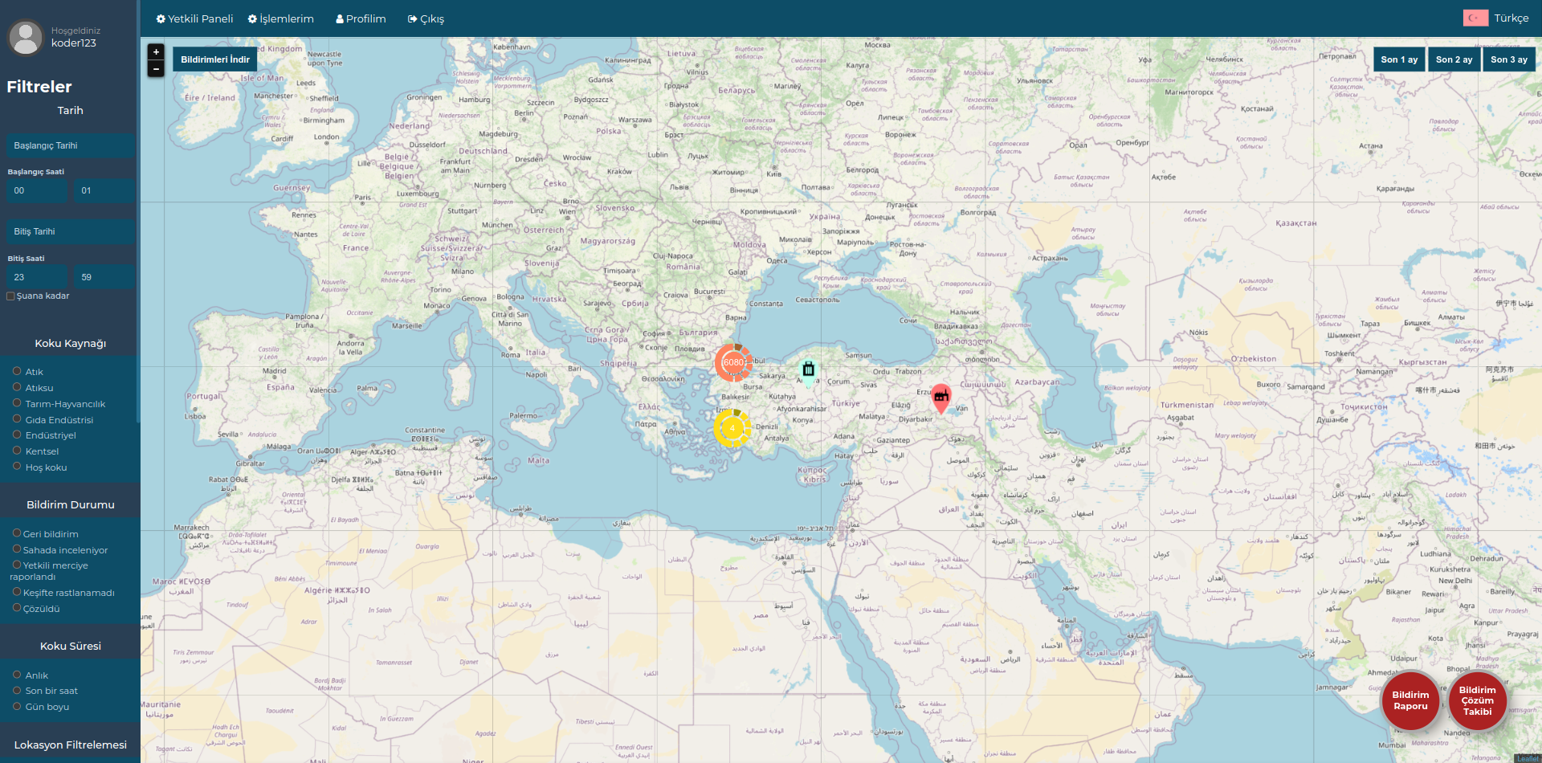Enable the Şuana kadar checkbox

11,296
